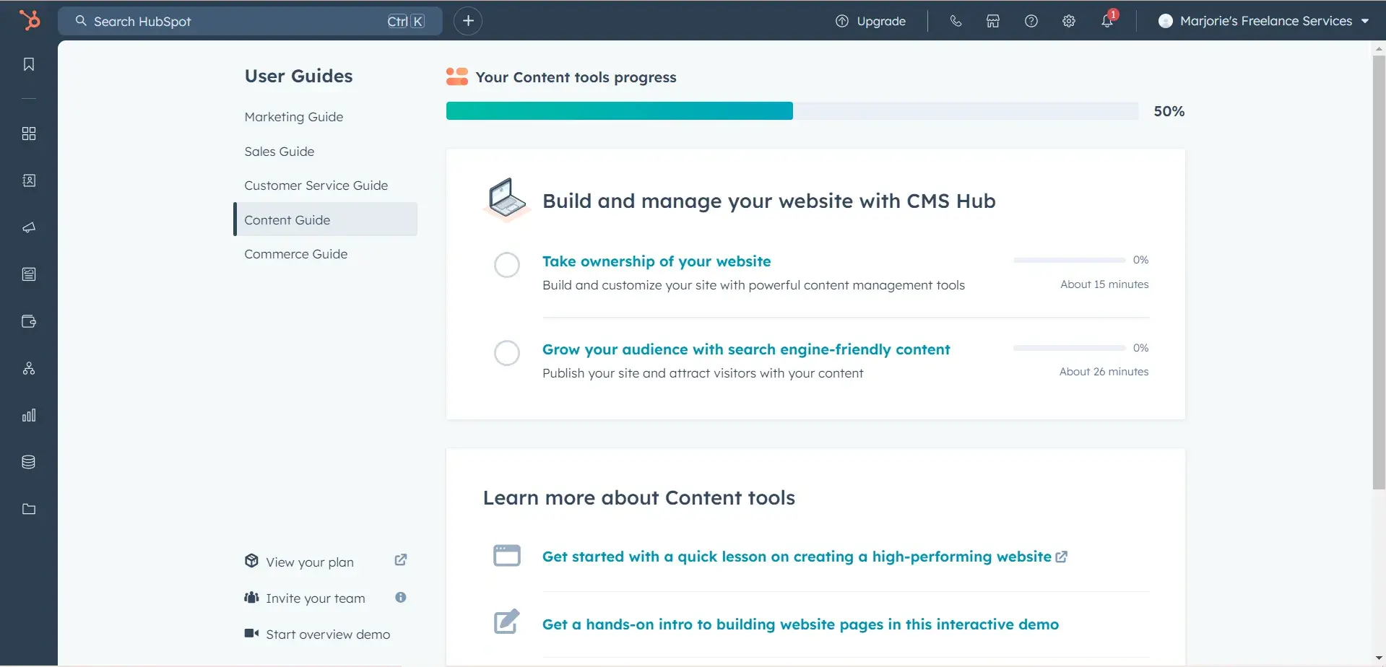Select Marketing Guide
The width and height of the screenshot is (1386, 667).
pos(294,117)
